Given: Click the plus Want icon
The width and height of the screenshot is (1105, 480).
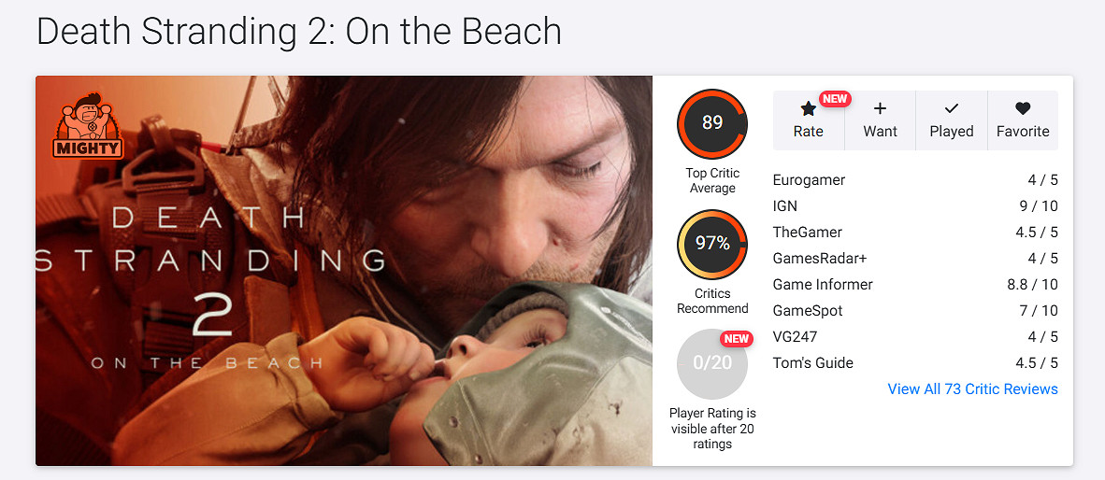Looking at the screenshot, I should coord(880,109).
